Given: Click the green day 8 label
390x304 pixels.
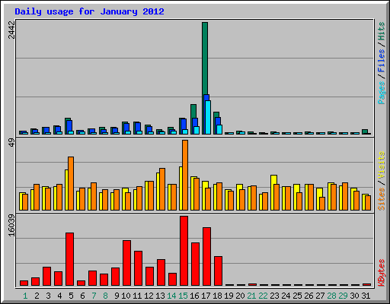Looking at the screenshot, I should [x=105, y=296].
